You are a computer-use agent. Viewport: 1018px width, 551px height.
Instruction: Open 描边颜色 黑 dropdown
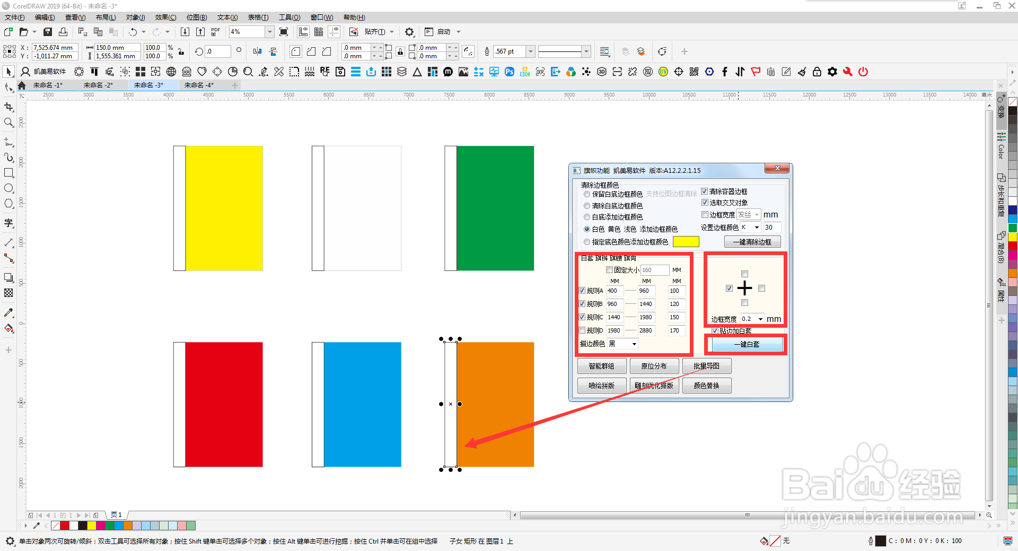pos(634,344)
